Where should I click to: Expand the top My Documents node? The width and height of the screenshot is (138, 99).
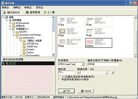click(10, 23)
